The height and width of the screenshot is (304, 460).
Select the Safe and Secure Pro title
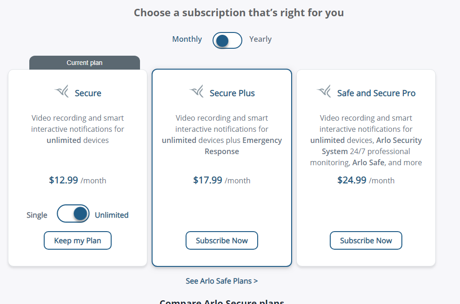pos(376,93)
